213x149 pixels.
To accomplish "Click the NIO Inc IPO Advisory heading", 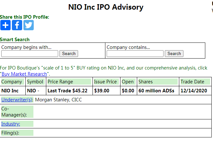I will point(106,7).
